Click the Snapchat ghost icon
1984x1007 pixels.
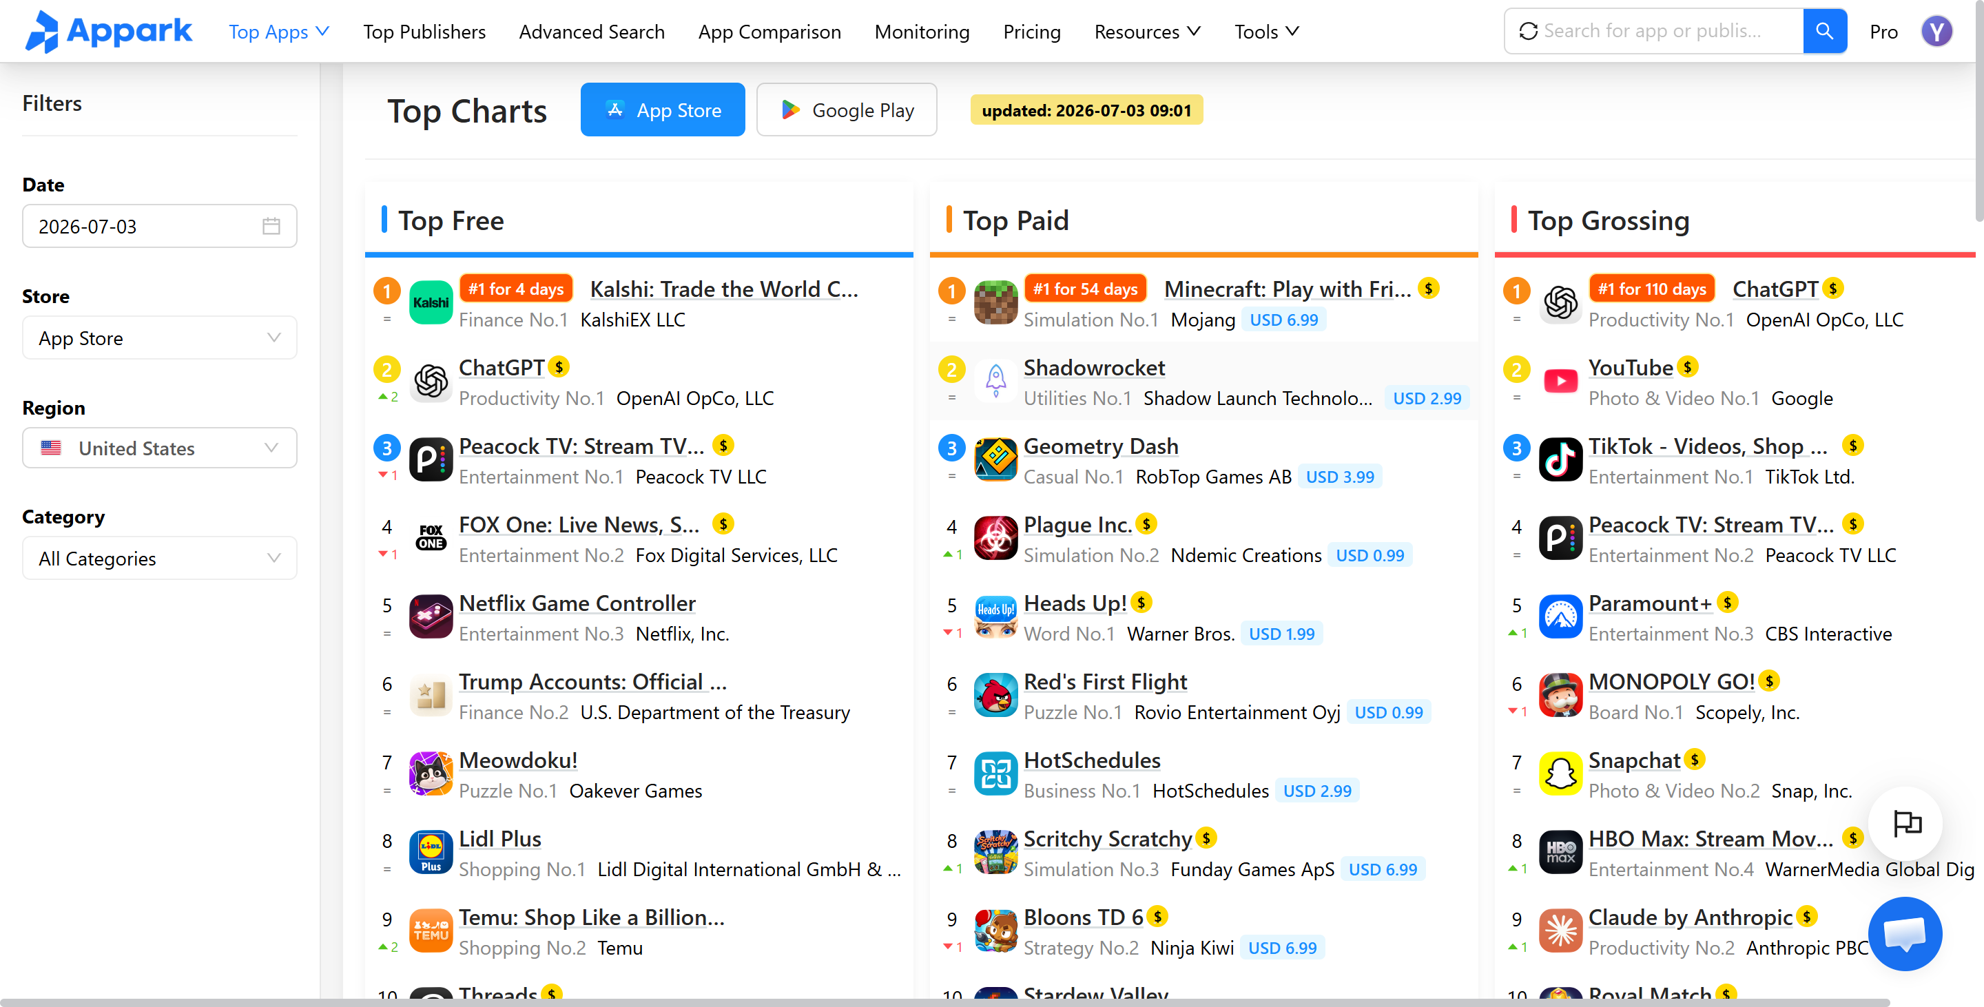click(1560, 774)
